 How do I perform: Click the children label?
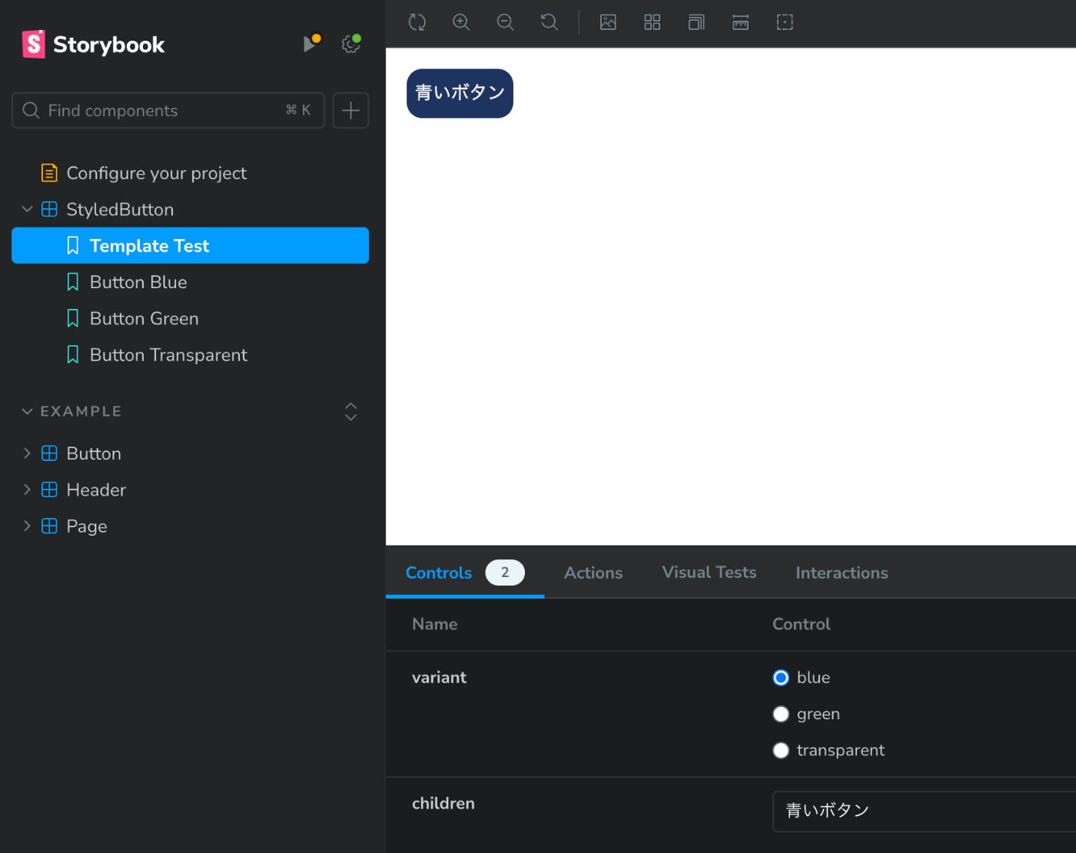(x=443, y=804)
